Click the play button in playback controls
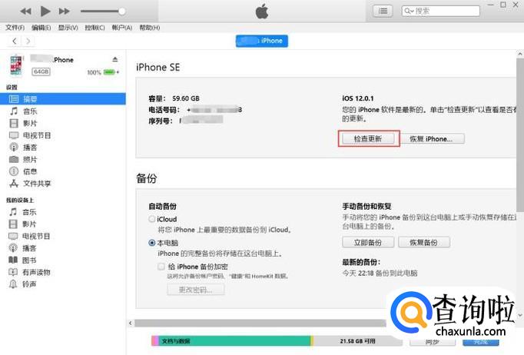This screenshot has width=524, height=355. pyautogui.click(x=45, y=11)
